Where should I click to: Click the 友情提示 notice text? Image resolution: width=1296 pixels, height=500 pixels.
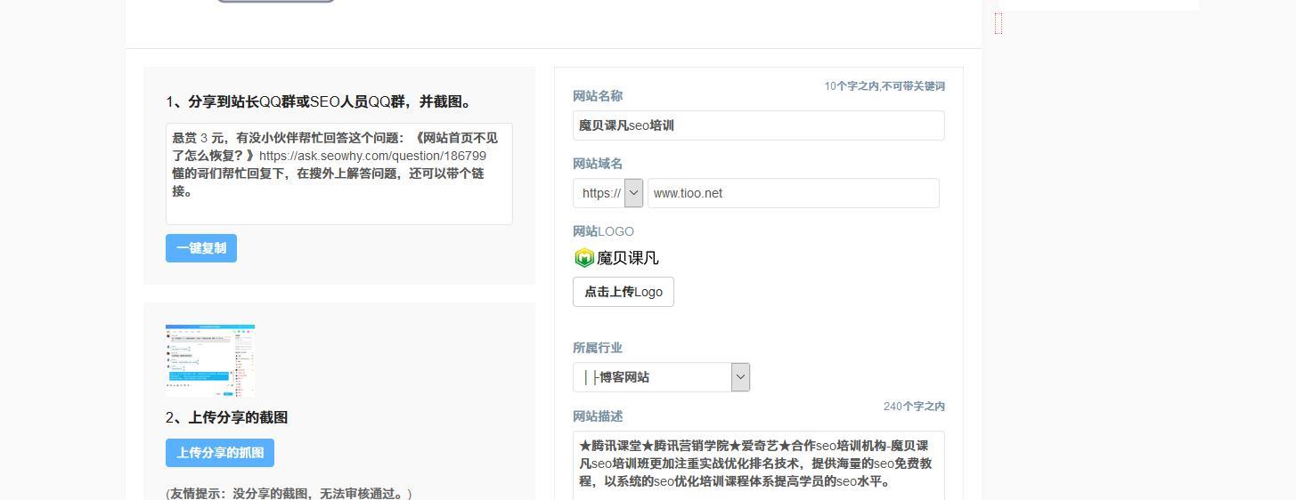coord(289,493)
